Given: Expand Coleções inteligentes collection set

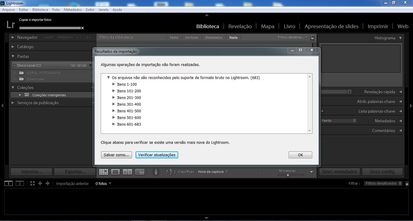Looking at the screenshot, I should pos(20,95).
